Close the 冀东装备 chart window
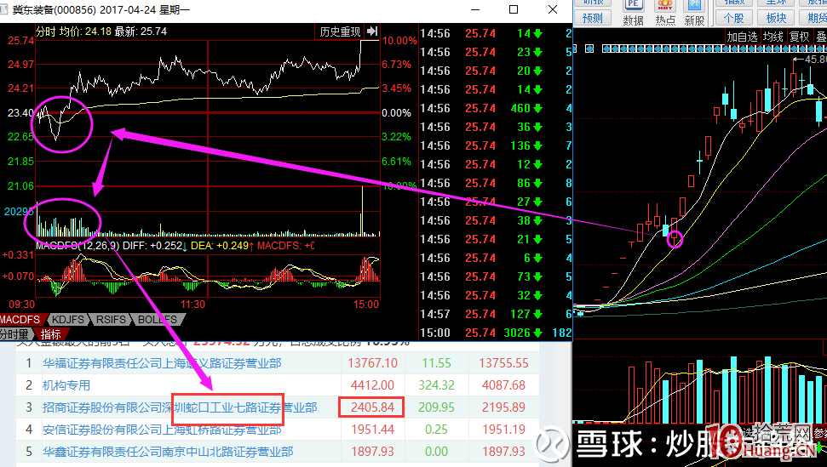 coord(553,9)
